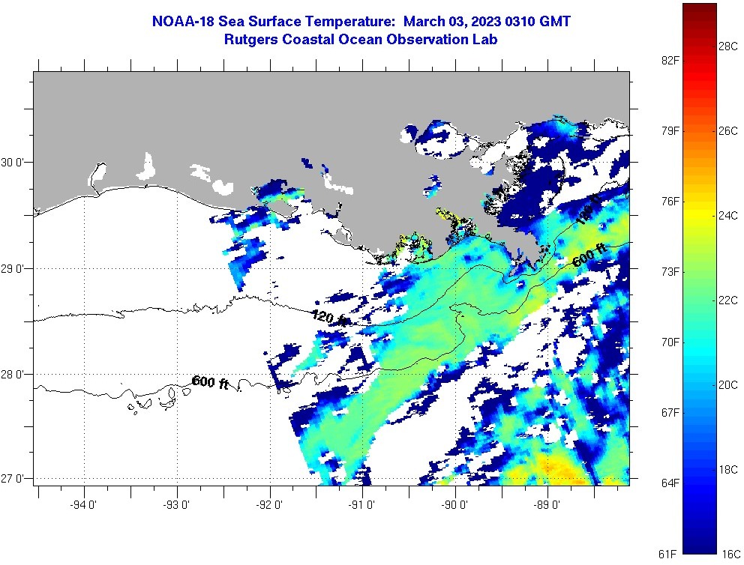744x565 pixels.
Task: Click the 20C temperature label
Action: point(728,384)
